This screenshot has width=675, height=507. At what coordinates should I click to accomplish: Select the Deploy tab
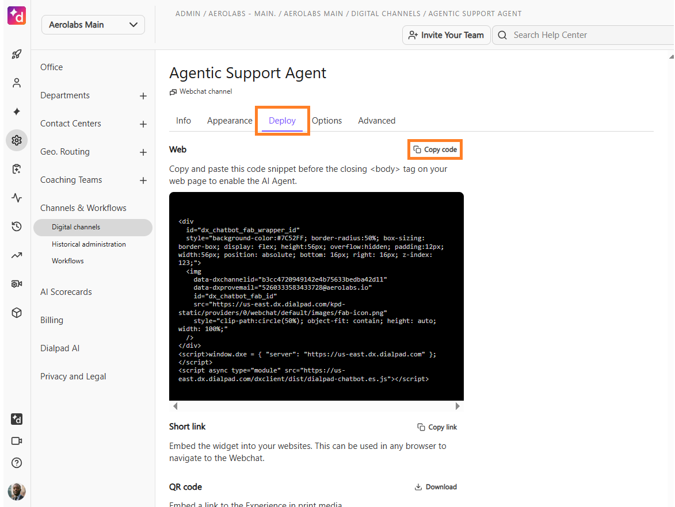(x=283, y=121)
